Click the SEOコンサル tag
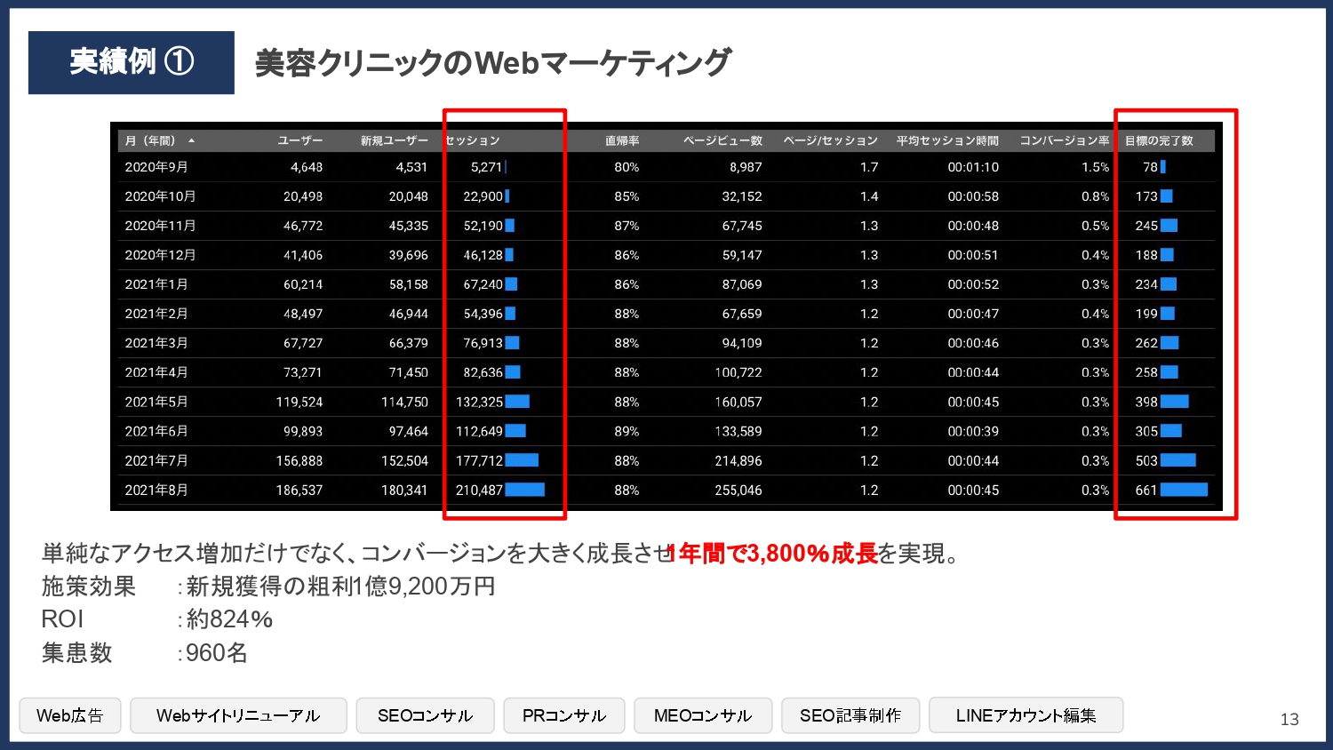 click(x=425, y=715)
